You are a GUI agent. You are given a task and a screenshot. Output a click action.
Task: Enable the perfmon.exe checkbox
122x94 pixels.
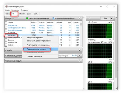click(6, 42)
